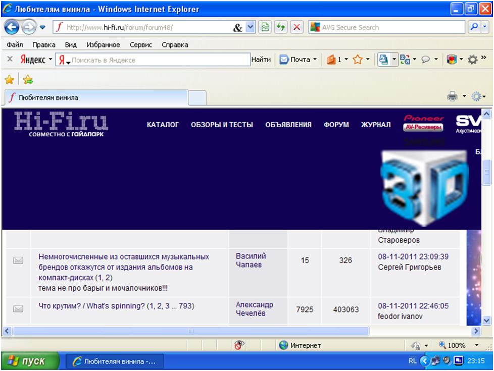Open the Сервис menu
The width and height of the screenshot is (494, 371).
tap(140, 44)
